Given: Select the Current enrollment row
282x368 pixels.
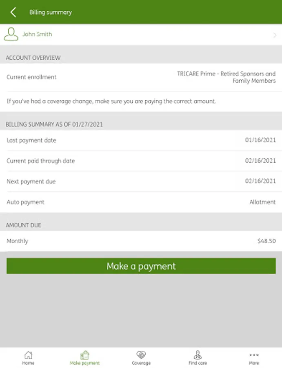Looking at the screenshot, I should pos(141,77).
